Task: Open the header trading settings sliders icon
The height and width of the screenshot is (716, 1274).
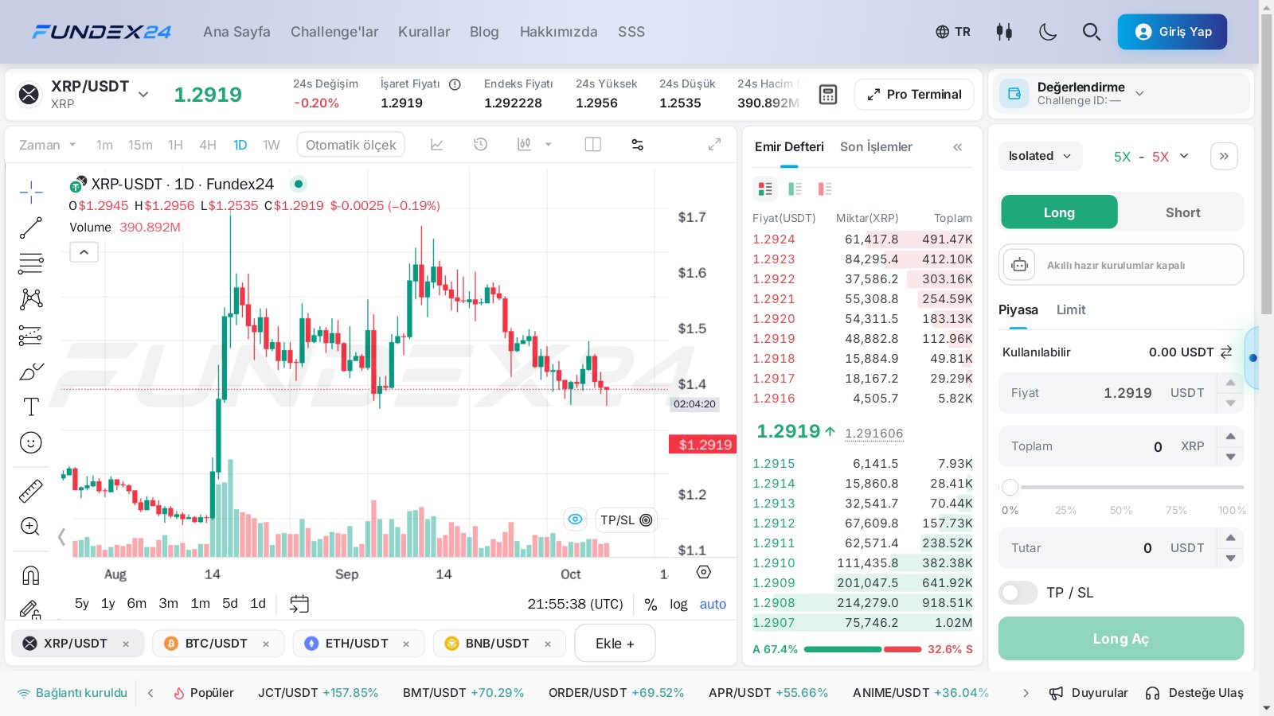Action: click(1004, 32)
